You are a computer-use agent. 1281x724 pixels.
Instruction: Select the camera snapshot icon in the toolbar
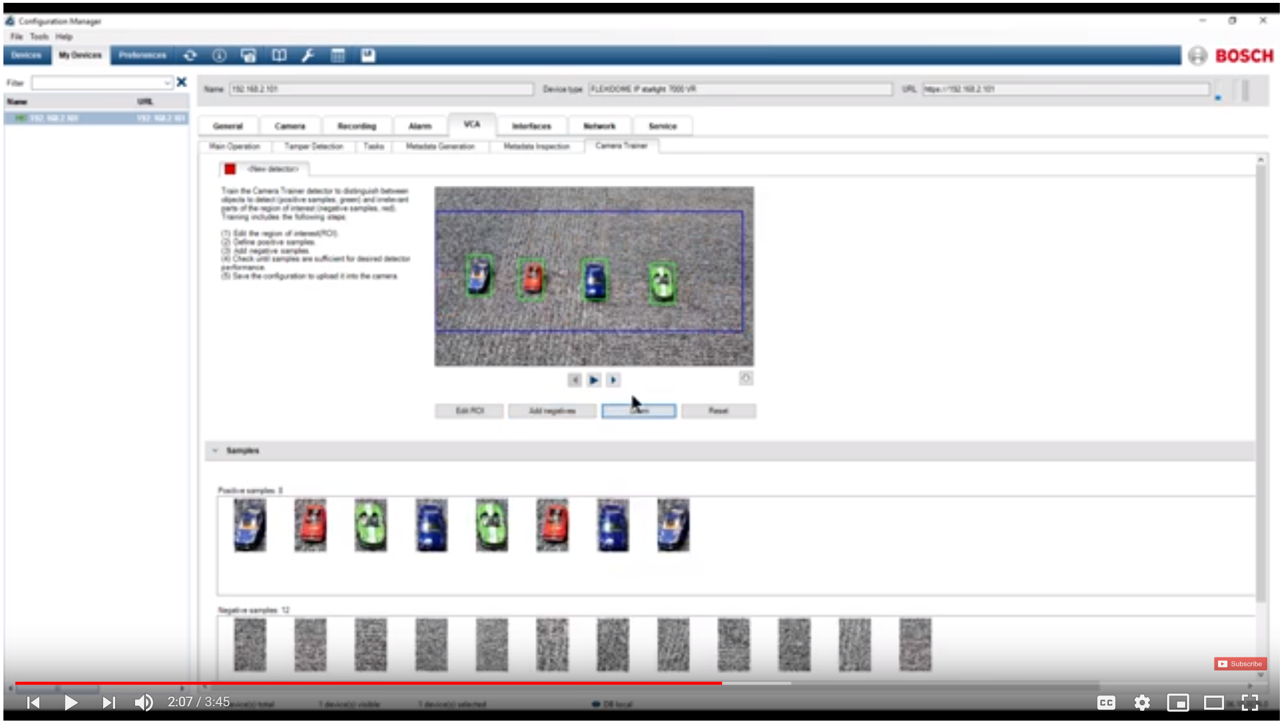247,55
